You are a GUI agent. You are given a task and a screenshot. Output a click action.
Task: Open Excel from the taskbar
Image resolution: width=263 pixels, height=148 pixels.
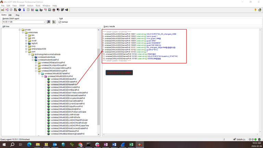(131, 145)
